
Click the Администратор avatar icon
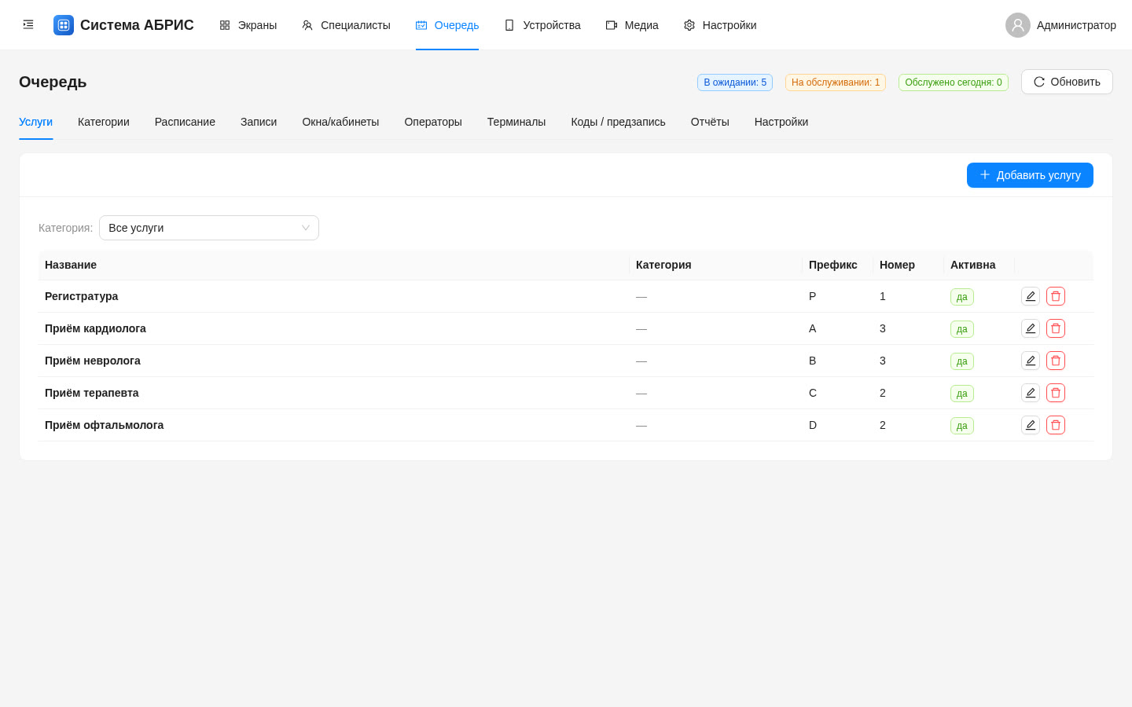pyautogui.click(x=1018, y=25)
